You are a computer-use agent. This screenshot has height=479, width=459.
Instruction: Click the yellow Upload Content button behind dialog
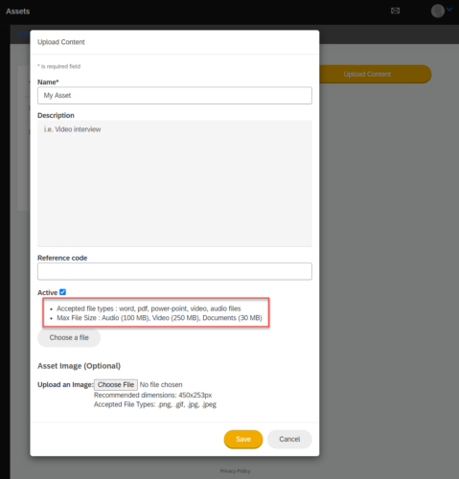click(367, 74)
